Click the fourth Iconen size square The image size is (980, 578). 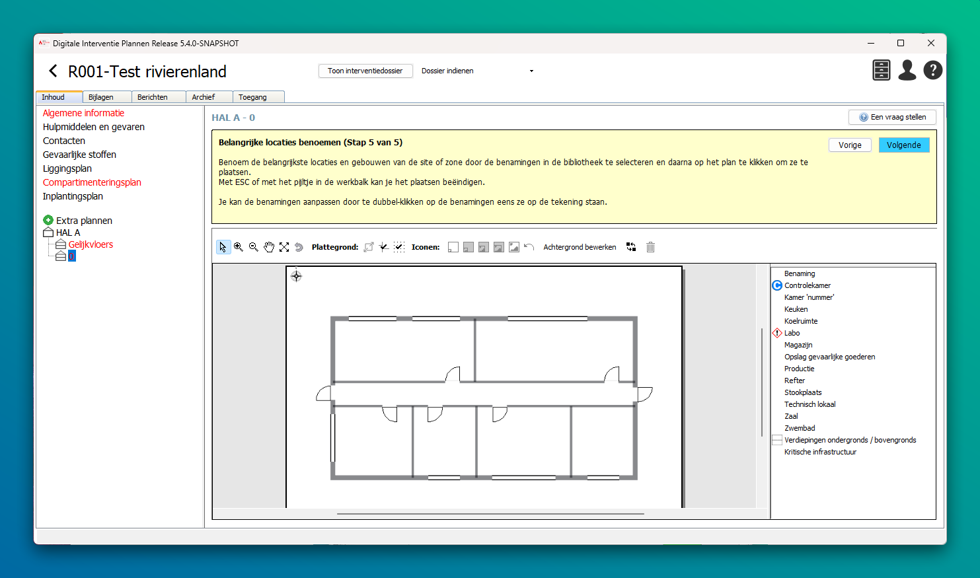(499, 247)
